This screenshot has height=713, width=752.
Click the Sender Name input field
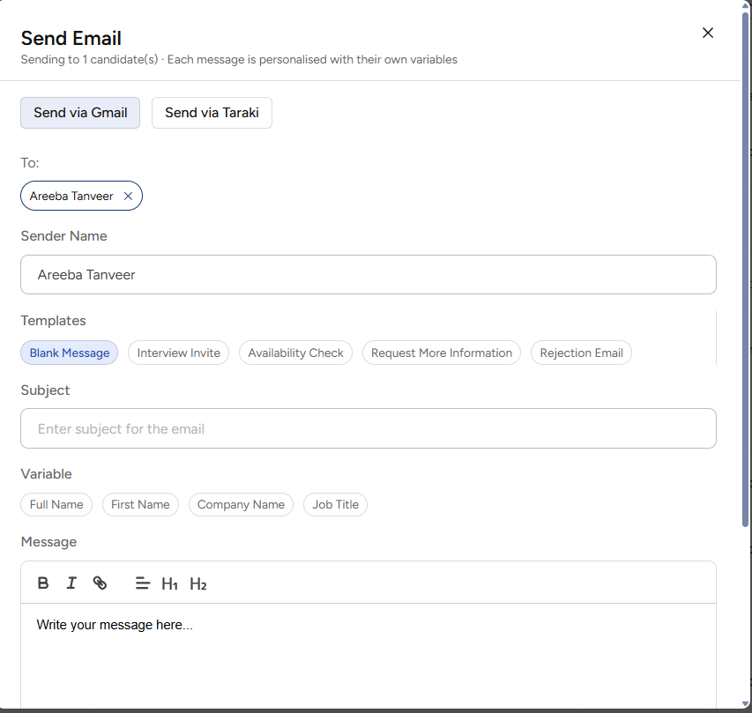369,275
